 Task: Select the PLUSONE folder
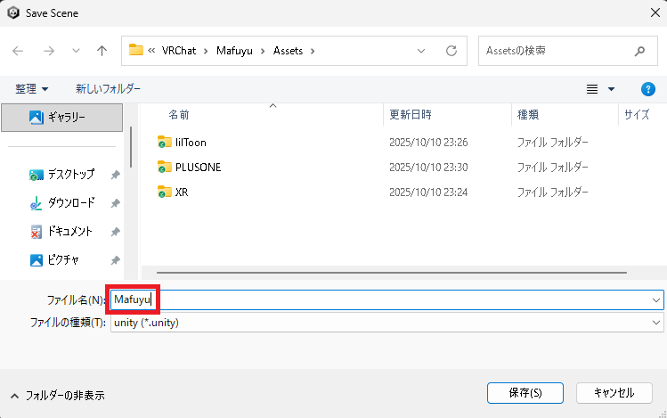pyautogui.click(x=199, y=168)
